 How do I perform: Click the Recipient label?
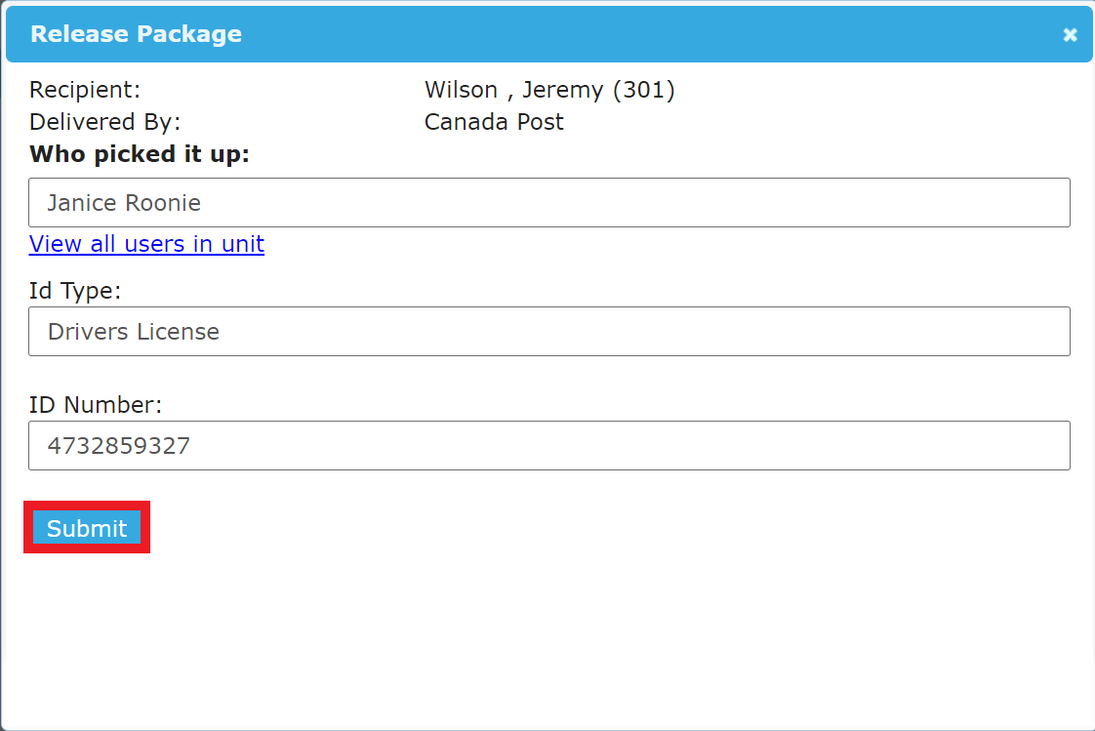(x=85, y=90)
